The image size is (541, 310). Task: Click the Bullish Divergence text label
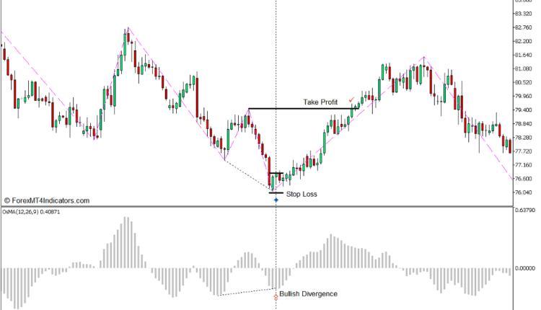pos(309,293)
